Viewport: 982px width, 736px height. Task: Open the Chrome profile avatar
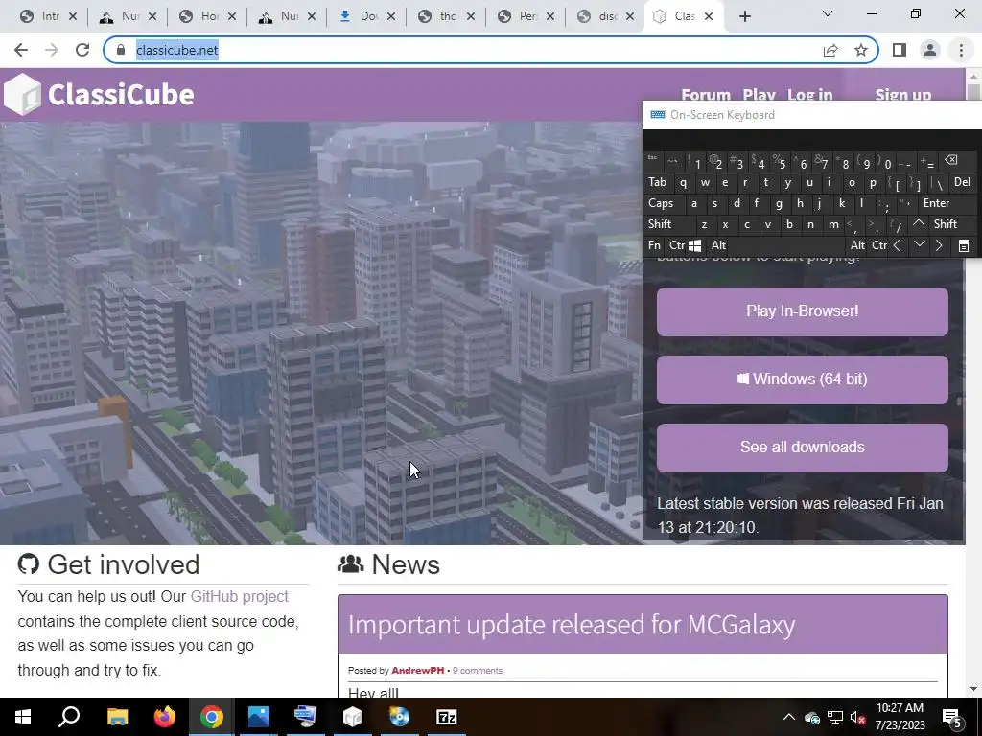[x=930, y=50]
